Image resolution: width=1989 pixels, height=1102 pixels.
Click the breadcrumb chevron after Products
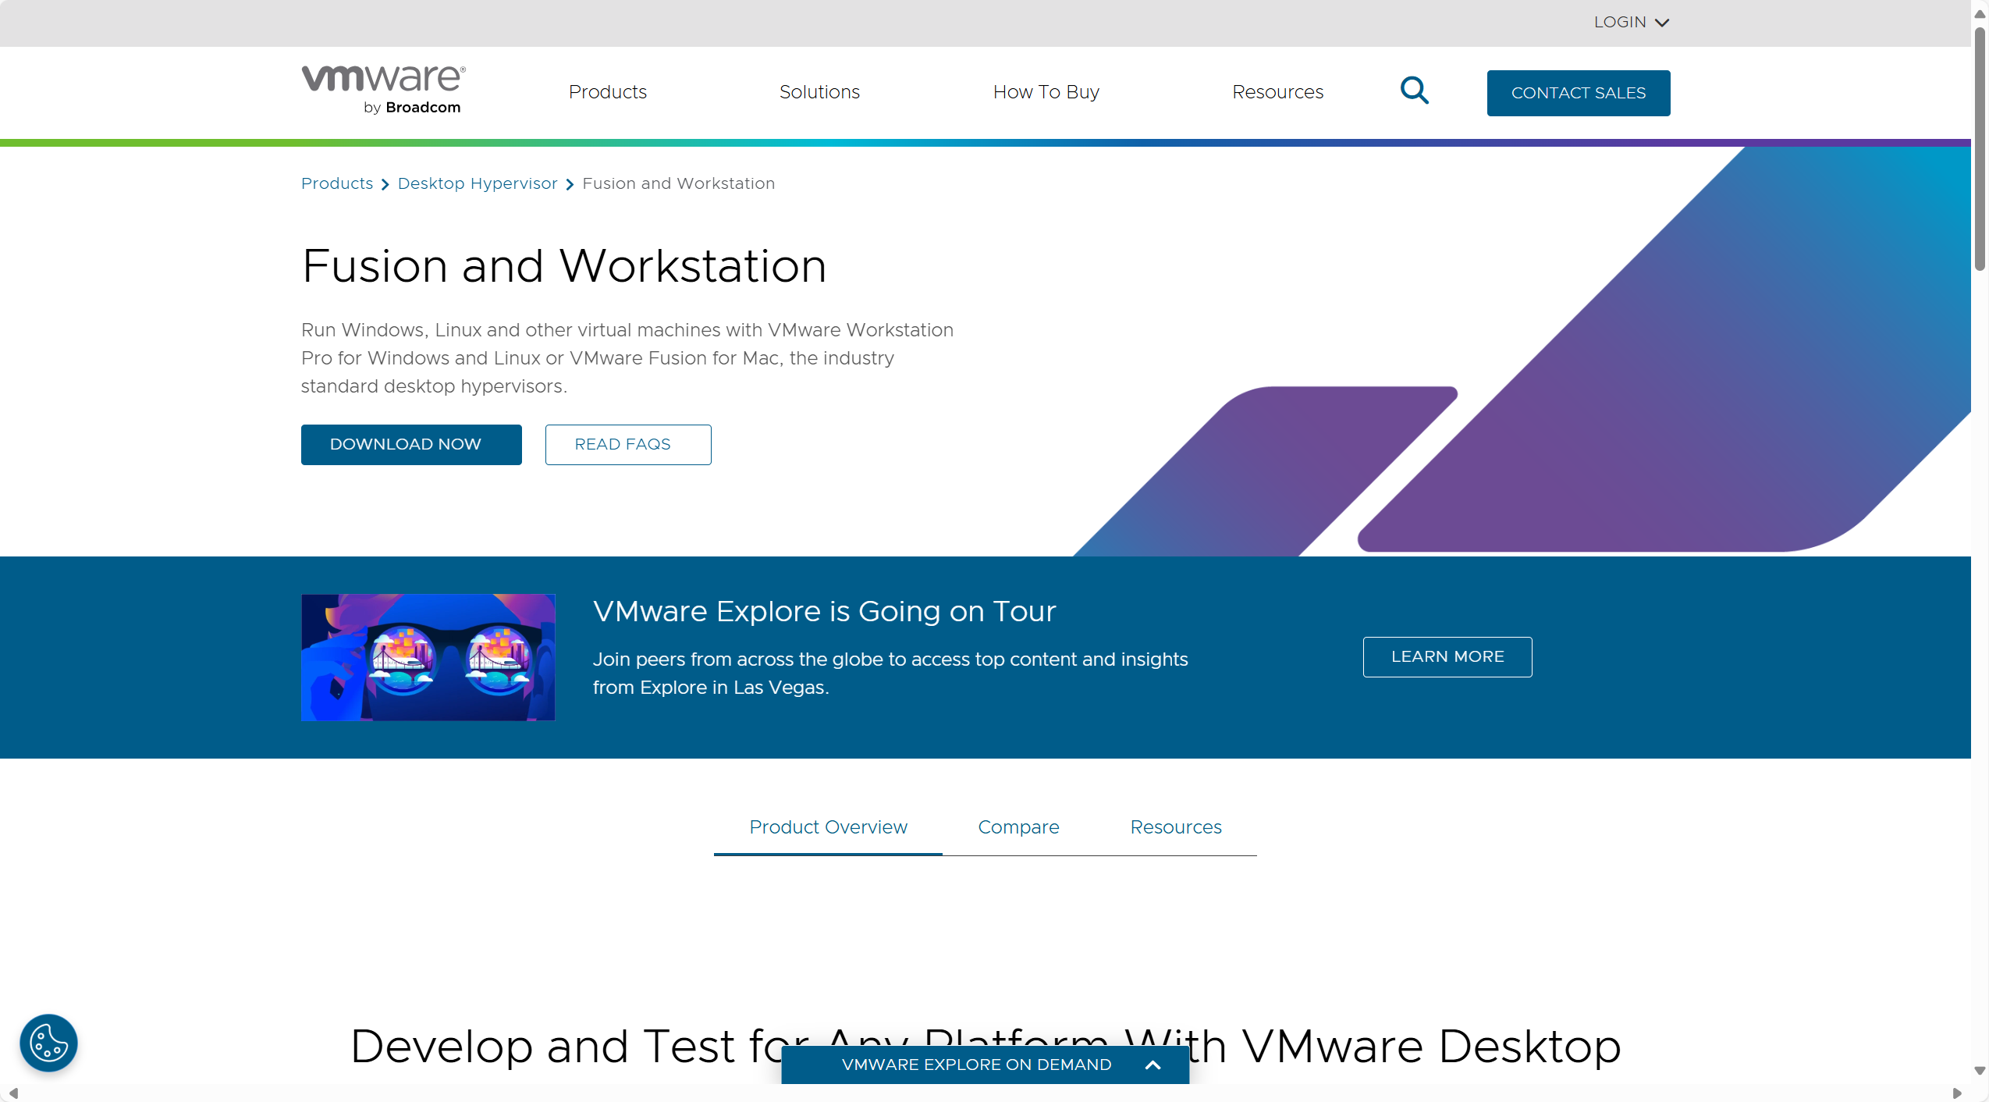coord(385,184)
